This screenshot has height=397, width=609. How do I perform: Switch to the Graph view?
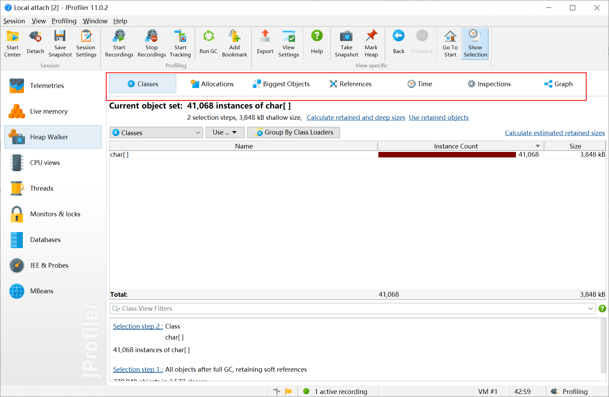(558, 84)
